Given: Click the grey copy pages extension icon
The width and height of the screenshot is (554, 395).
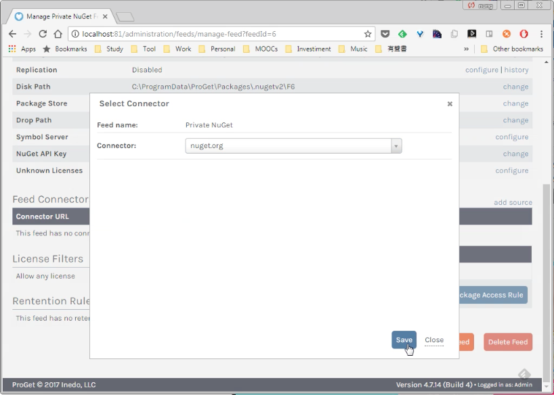Looking at the screenshot, I should click(x=454, y=34).
